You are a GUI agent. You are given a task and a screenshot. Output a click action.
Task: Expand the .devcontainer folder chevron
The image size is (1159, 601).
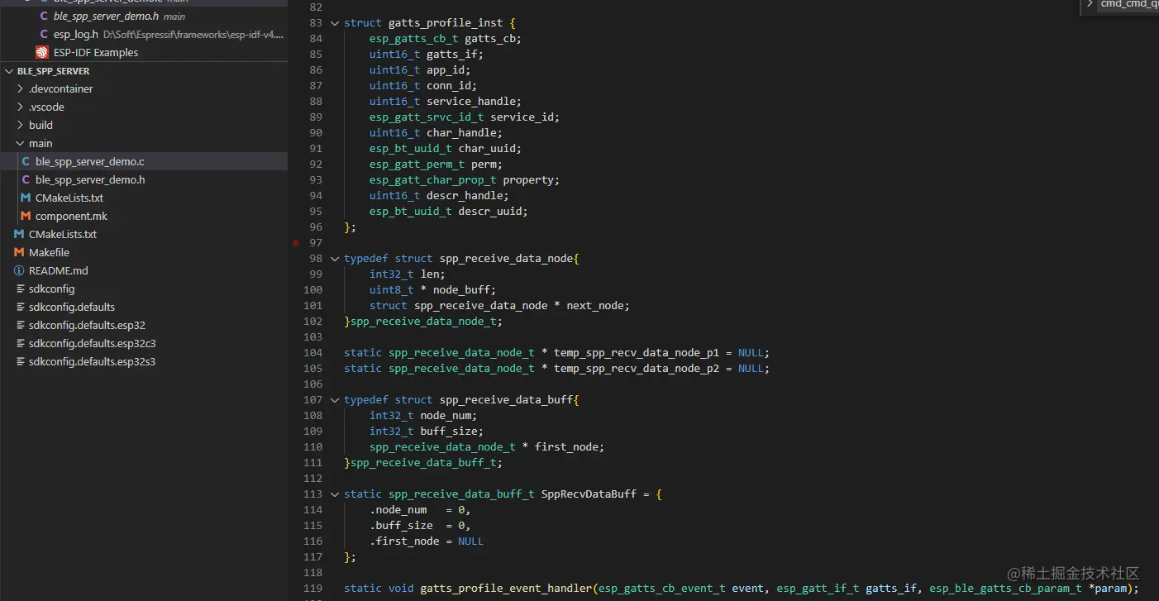21,88
